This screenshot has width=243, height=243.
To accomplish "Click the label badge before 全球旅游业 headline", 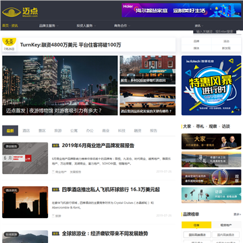I will (x=55, y=234).
